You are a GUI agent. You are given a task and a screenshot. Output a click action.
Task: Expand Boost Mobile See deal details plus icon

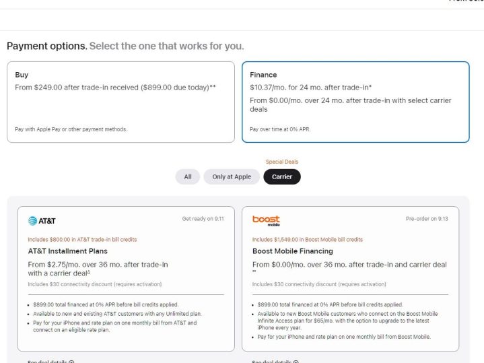click(296, 362)
